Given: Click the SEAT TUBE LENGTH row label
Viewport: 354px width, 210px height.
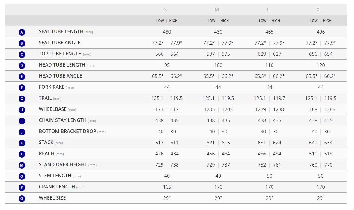Looking at the screenshot, I should tap(61, 31).
